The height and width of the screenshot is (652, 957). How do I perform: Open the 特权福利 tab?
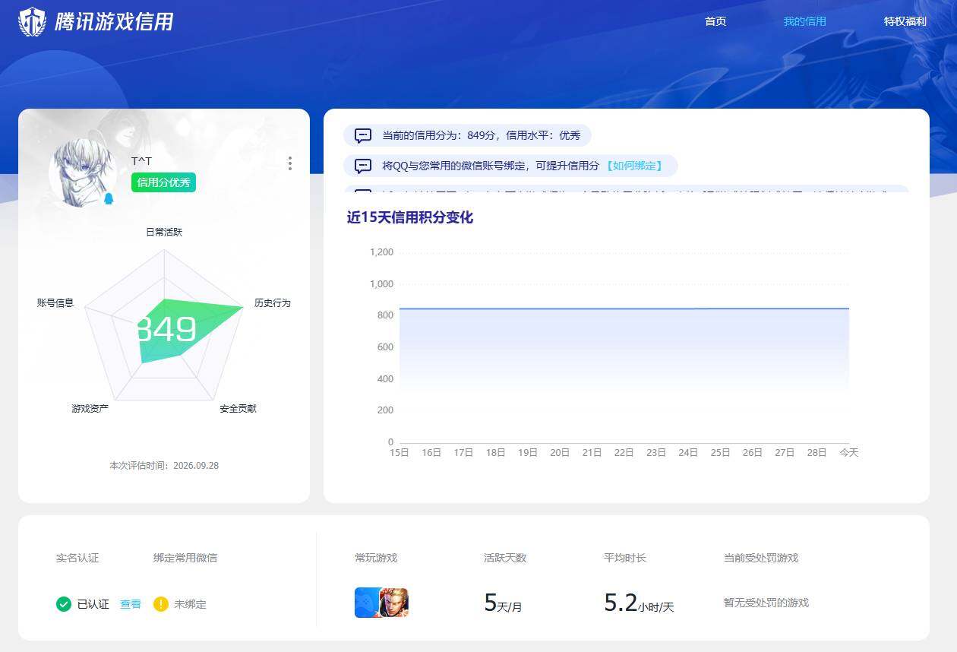(x=905, y=21)
